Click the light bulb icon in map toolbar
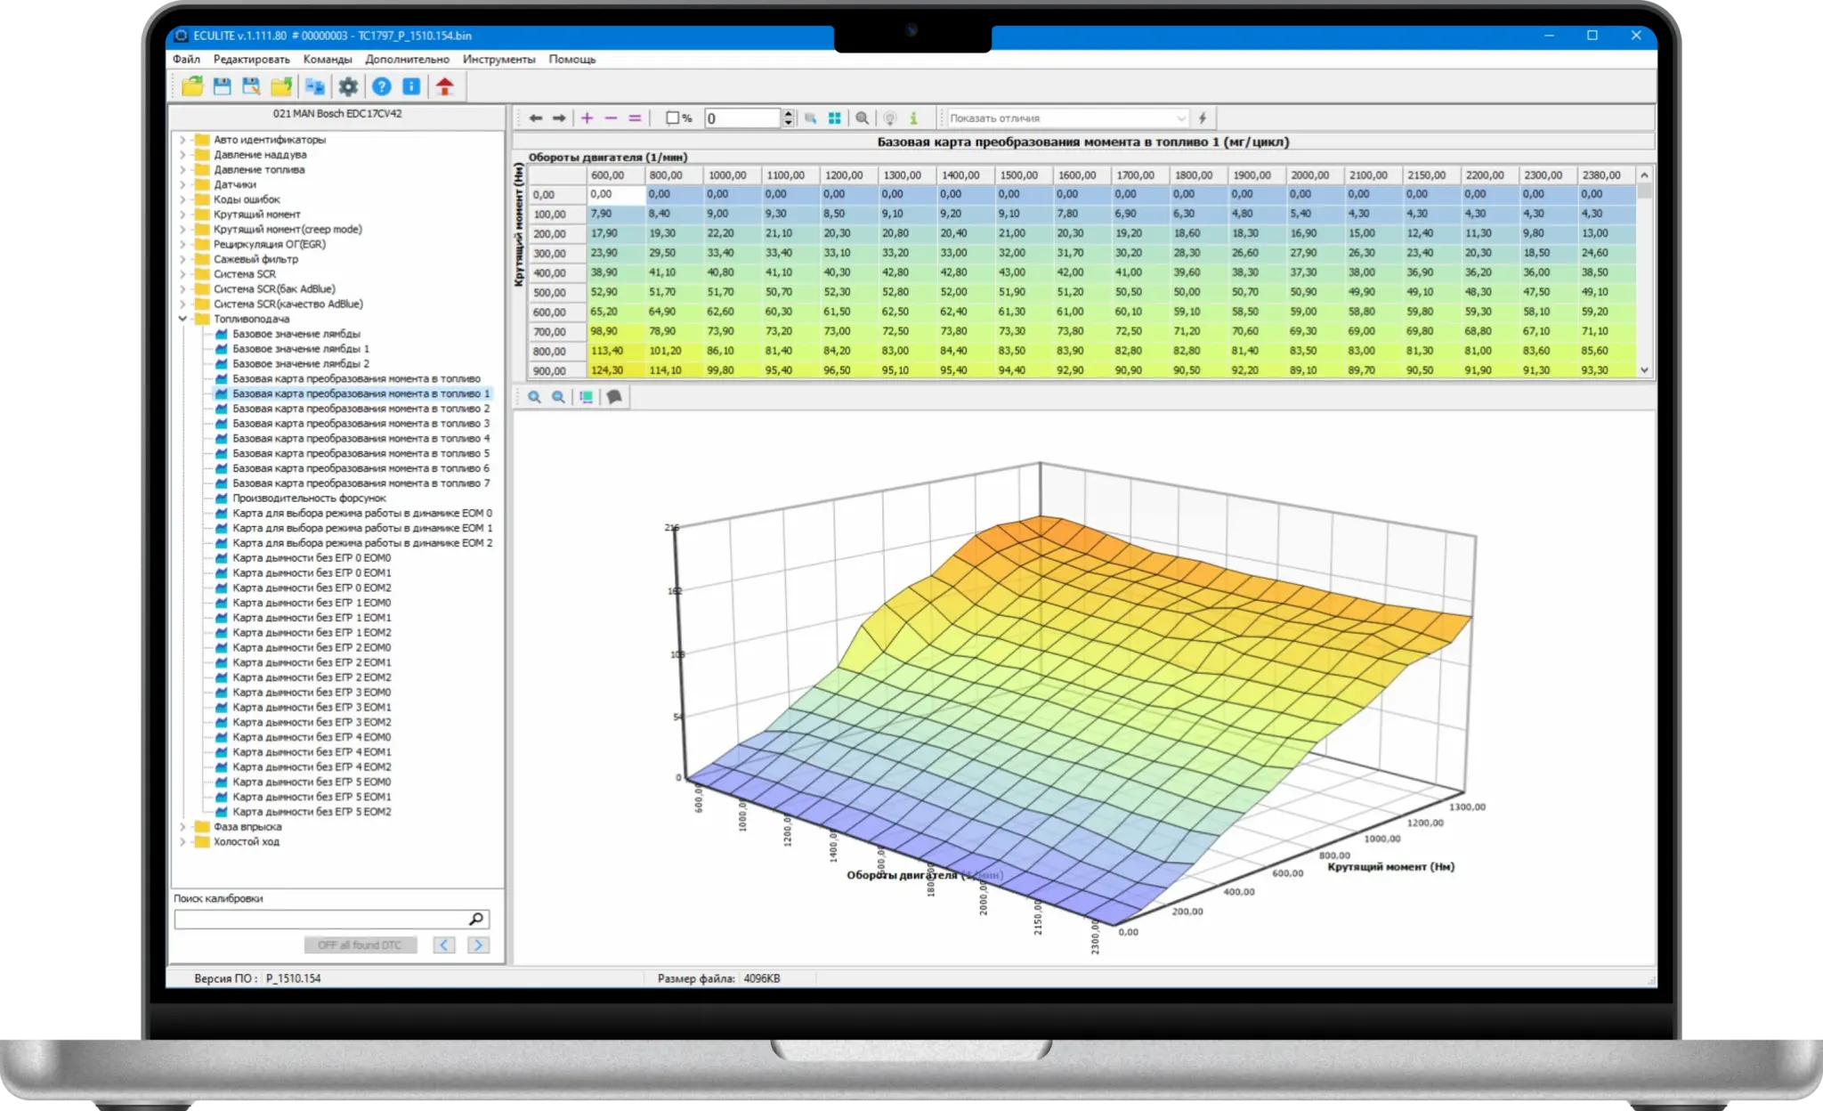This screenshot has width=1823, height=1111. (x=890, y=118)
